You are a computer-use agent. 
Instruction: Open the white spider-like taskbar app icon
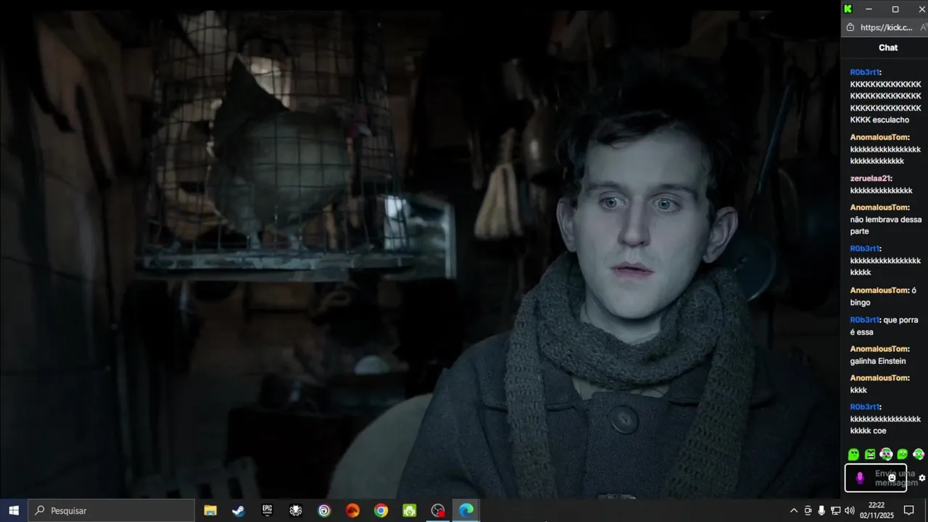click(x=296, y=510)
